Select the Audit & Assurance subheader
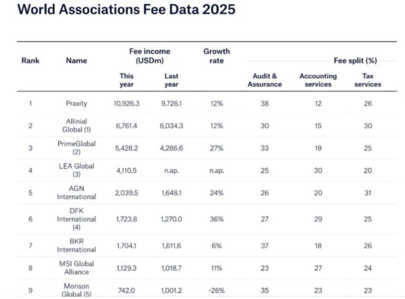Screen dimensions: 405x299 (265, 80)
